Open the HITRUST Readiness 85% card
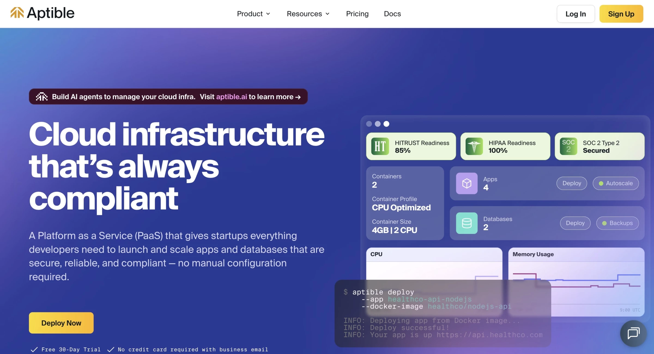This screenshot has height=354, width=654. (x=411, y=146)
